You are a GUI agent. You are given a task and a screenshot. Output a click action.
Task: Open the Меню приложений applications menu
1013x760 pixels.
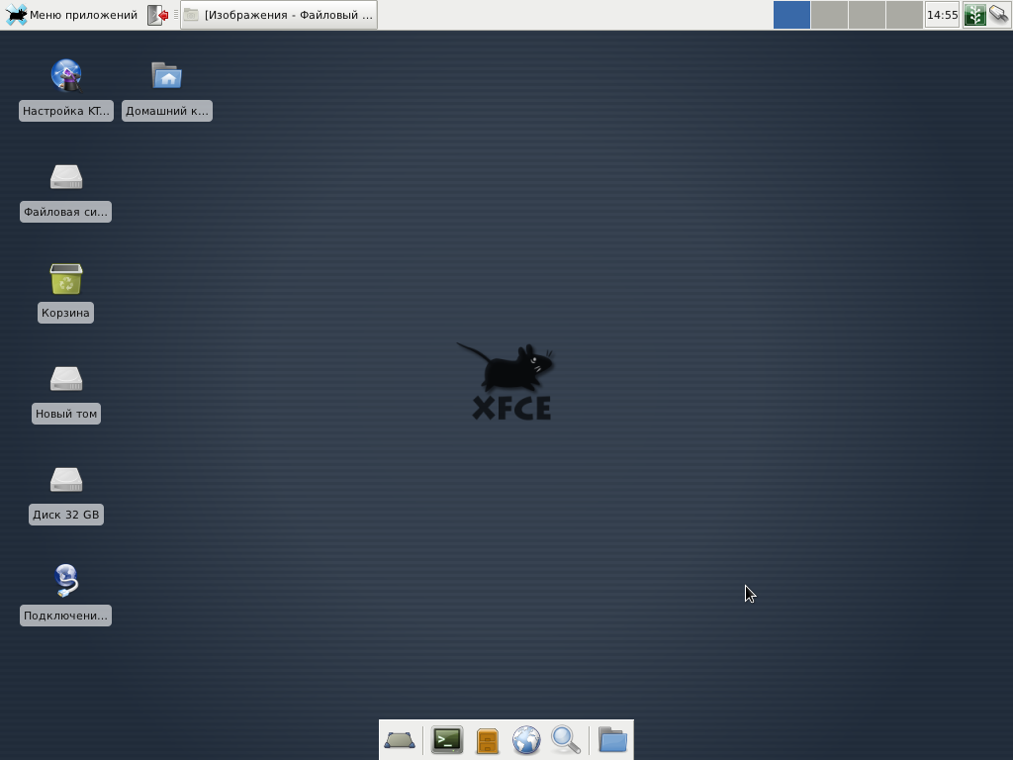pos(71,15)
